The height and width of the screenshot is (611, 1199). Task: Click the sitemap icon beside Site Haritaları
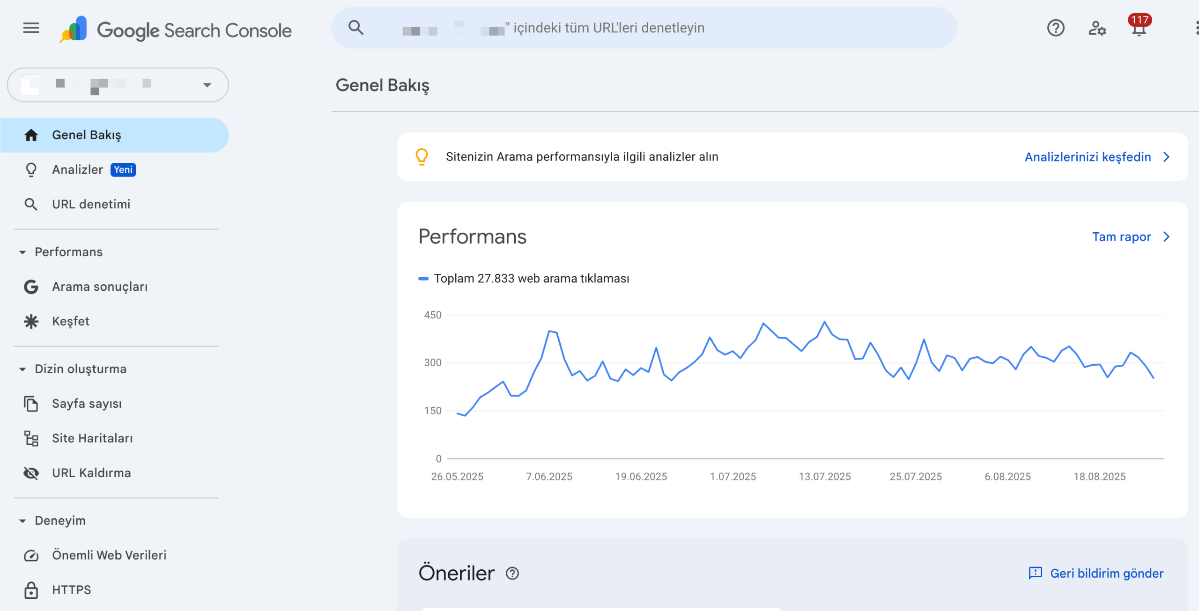coord(31,438)
